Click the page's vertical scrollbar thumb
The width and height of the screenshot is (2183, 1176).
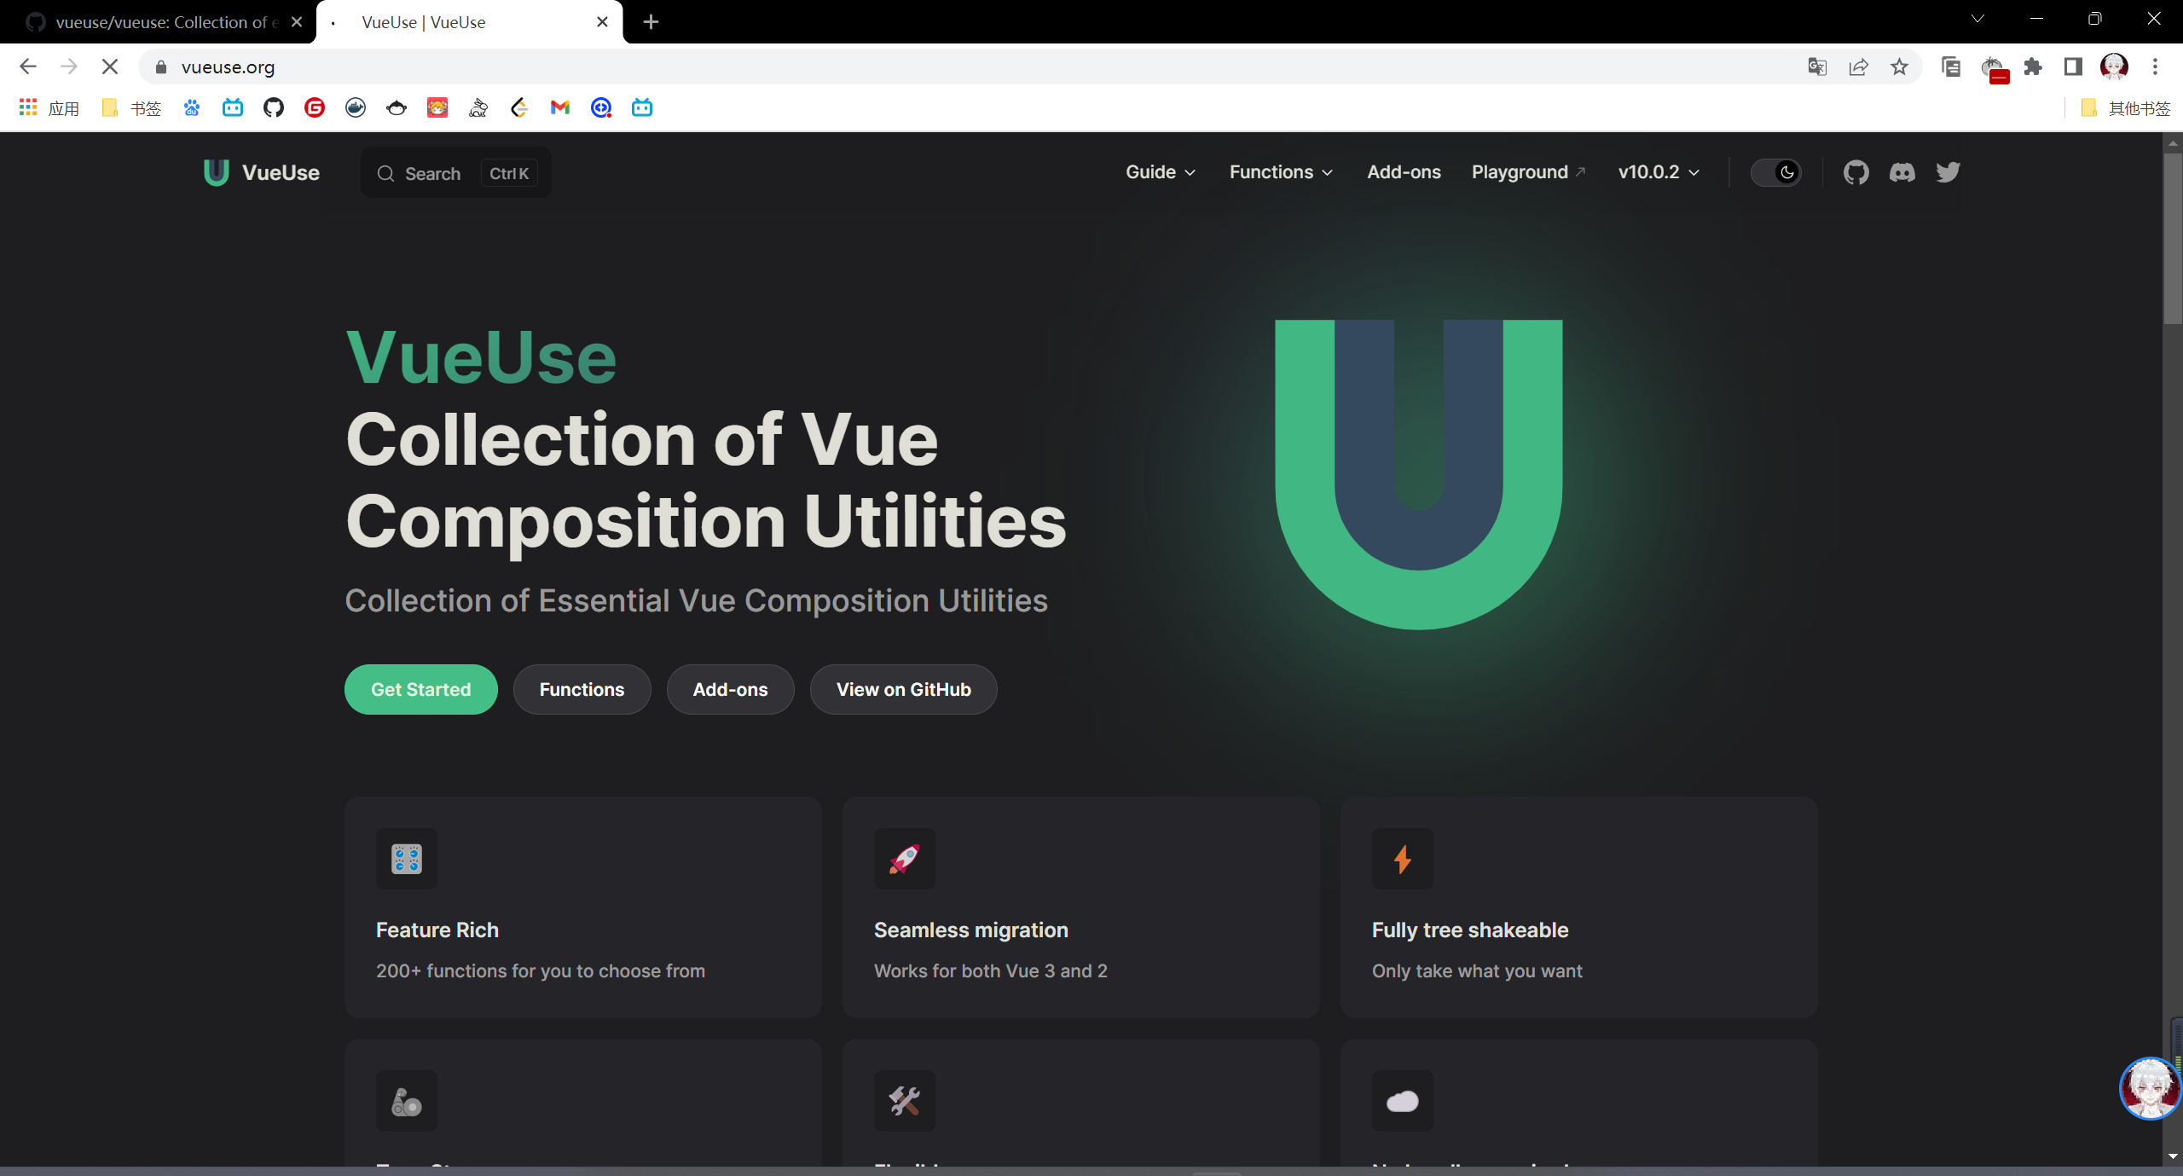2172,239
